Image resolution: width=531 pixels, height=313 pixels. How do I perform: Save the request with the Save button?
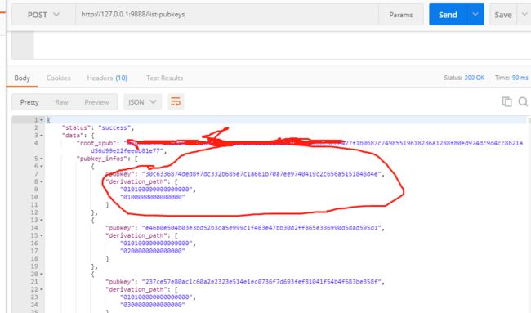503,15
